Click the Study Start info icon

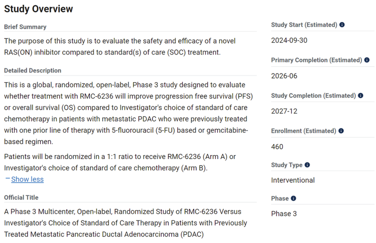coord(342,25)
